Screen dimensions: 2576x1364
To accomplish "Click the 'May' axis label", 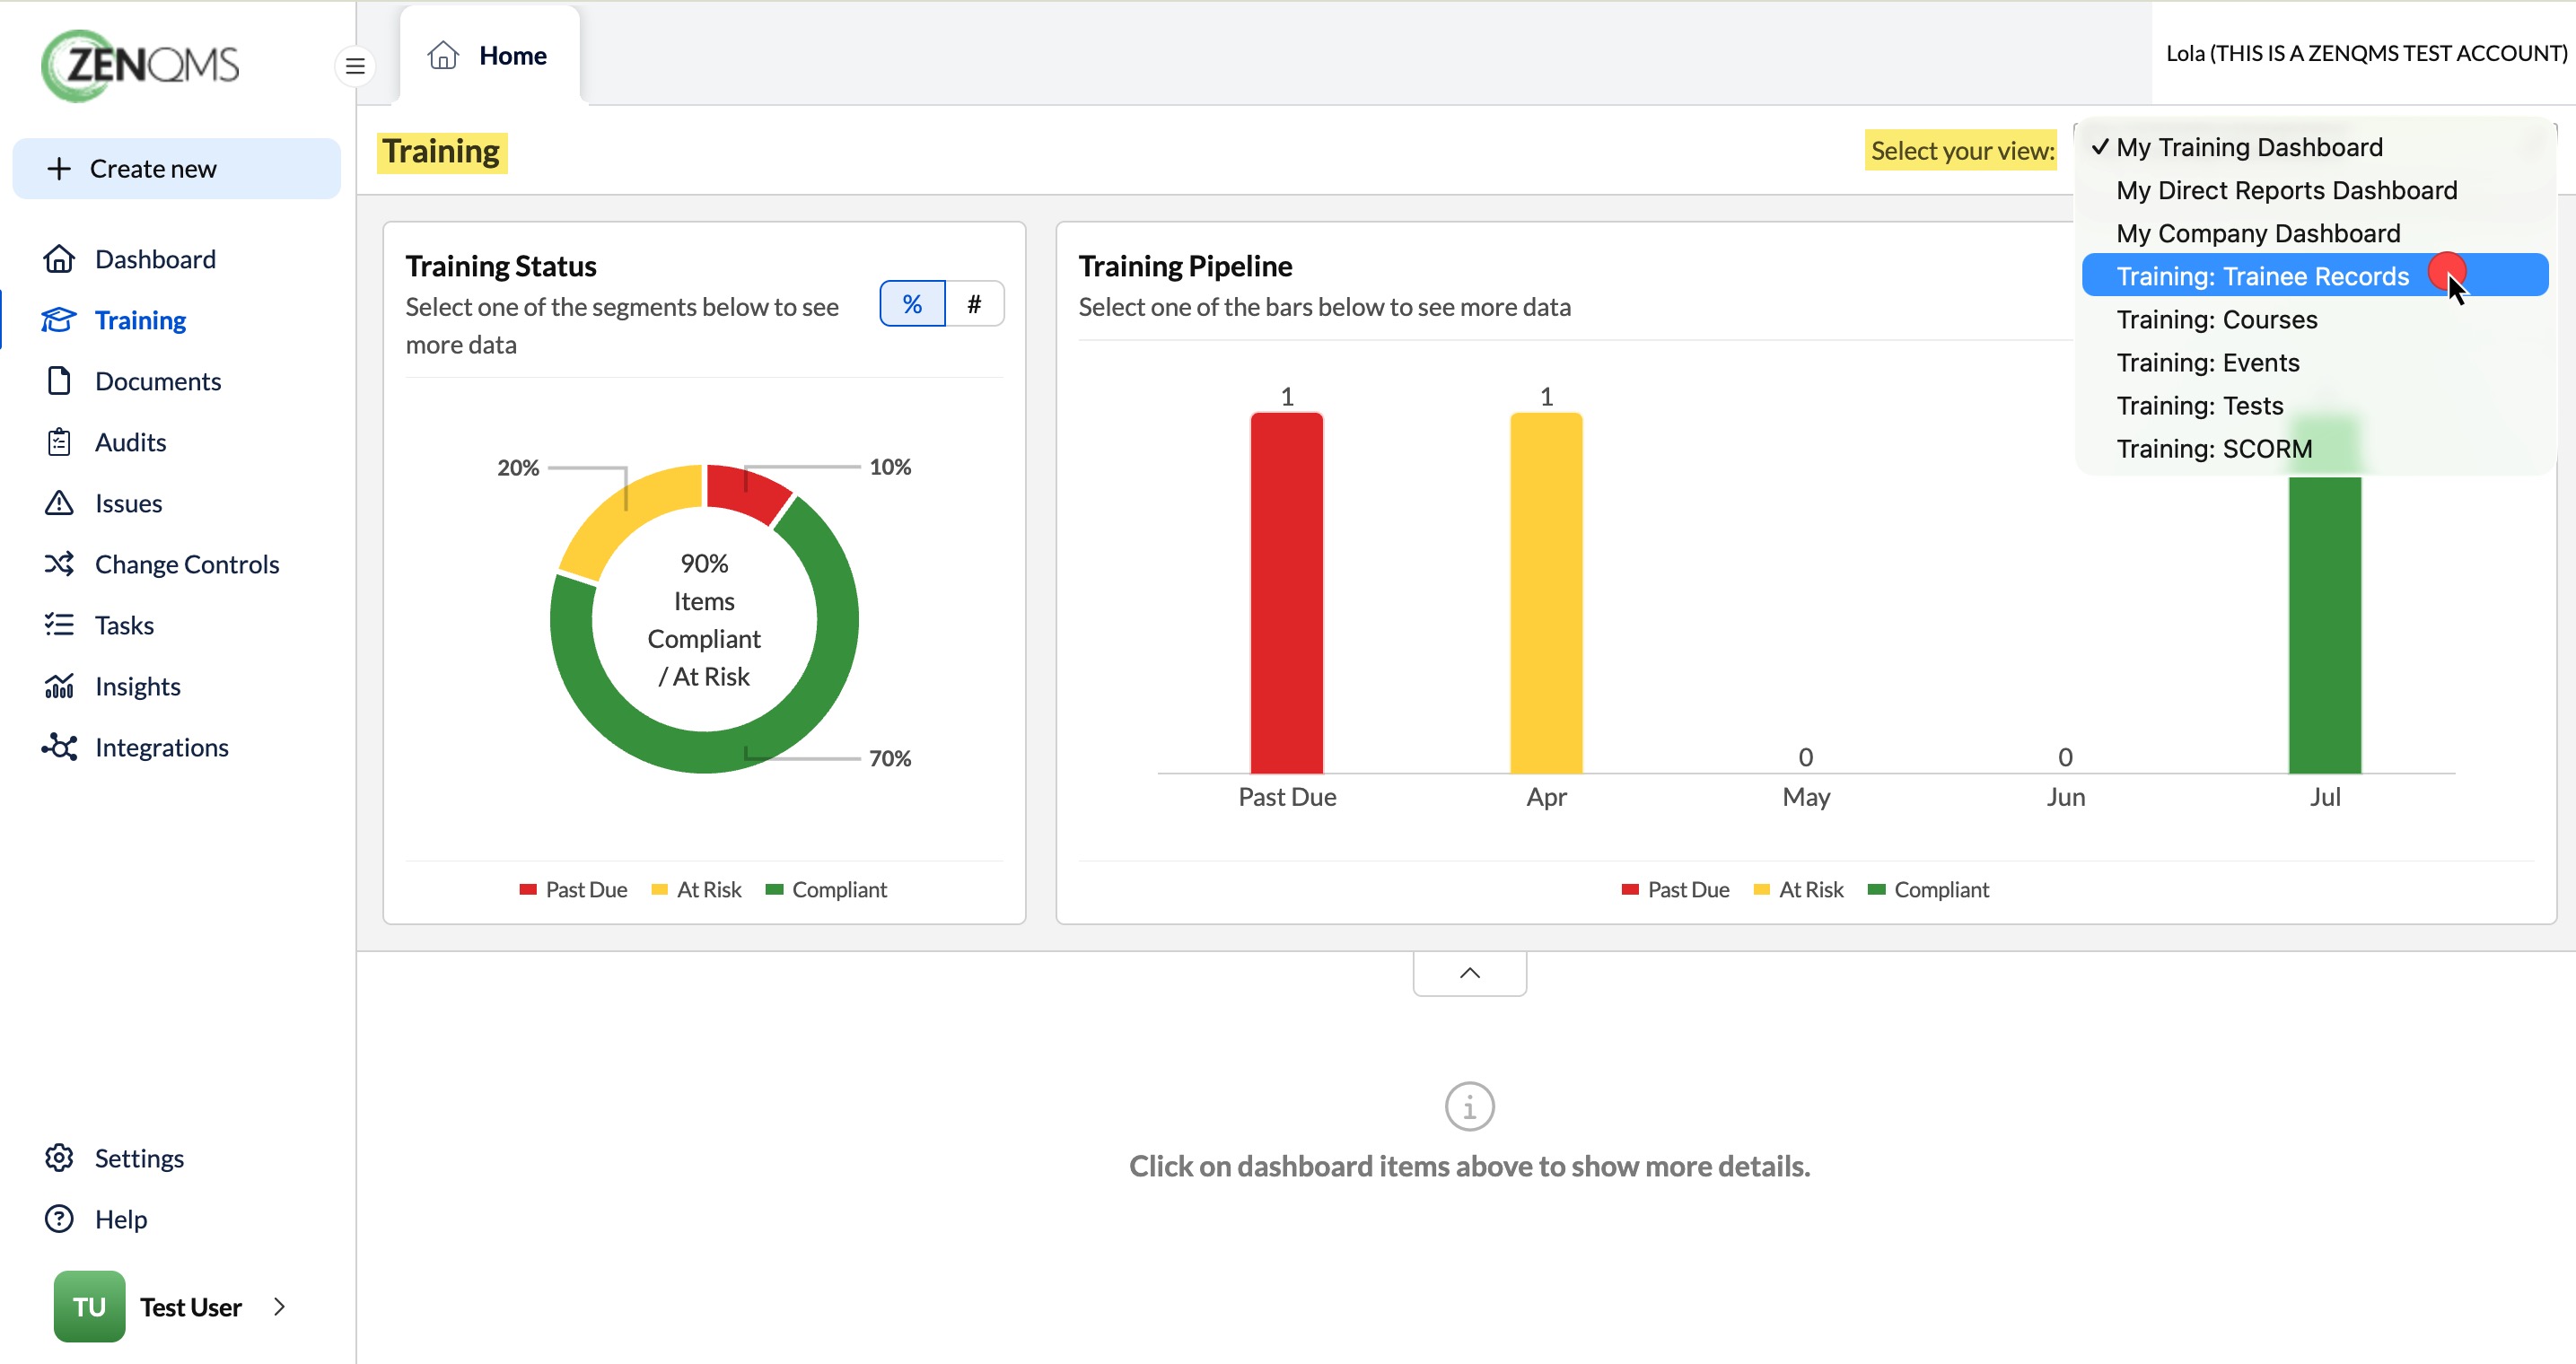I will pos(1806,796).
